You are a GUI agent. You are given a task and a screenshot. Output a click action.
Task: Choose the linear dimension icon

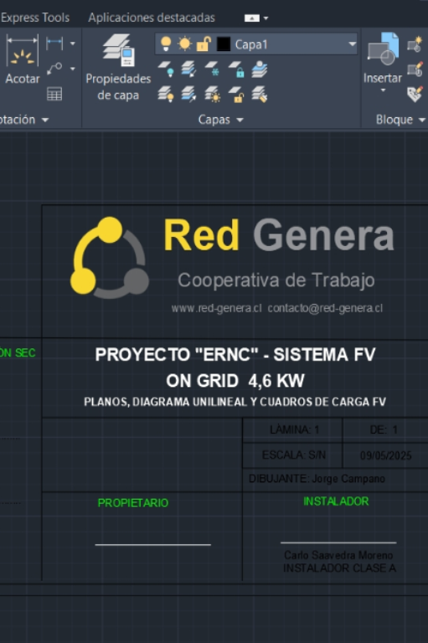coord(54,43)
